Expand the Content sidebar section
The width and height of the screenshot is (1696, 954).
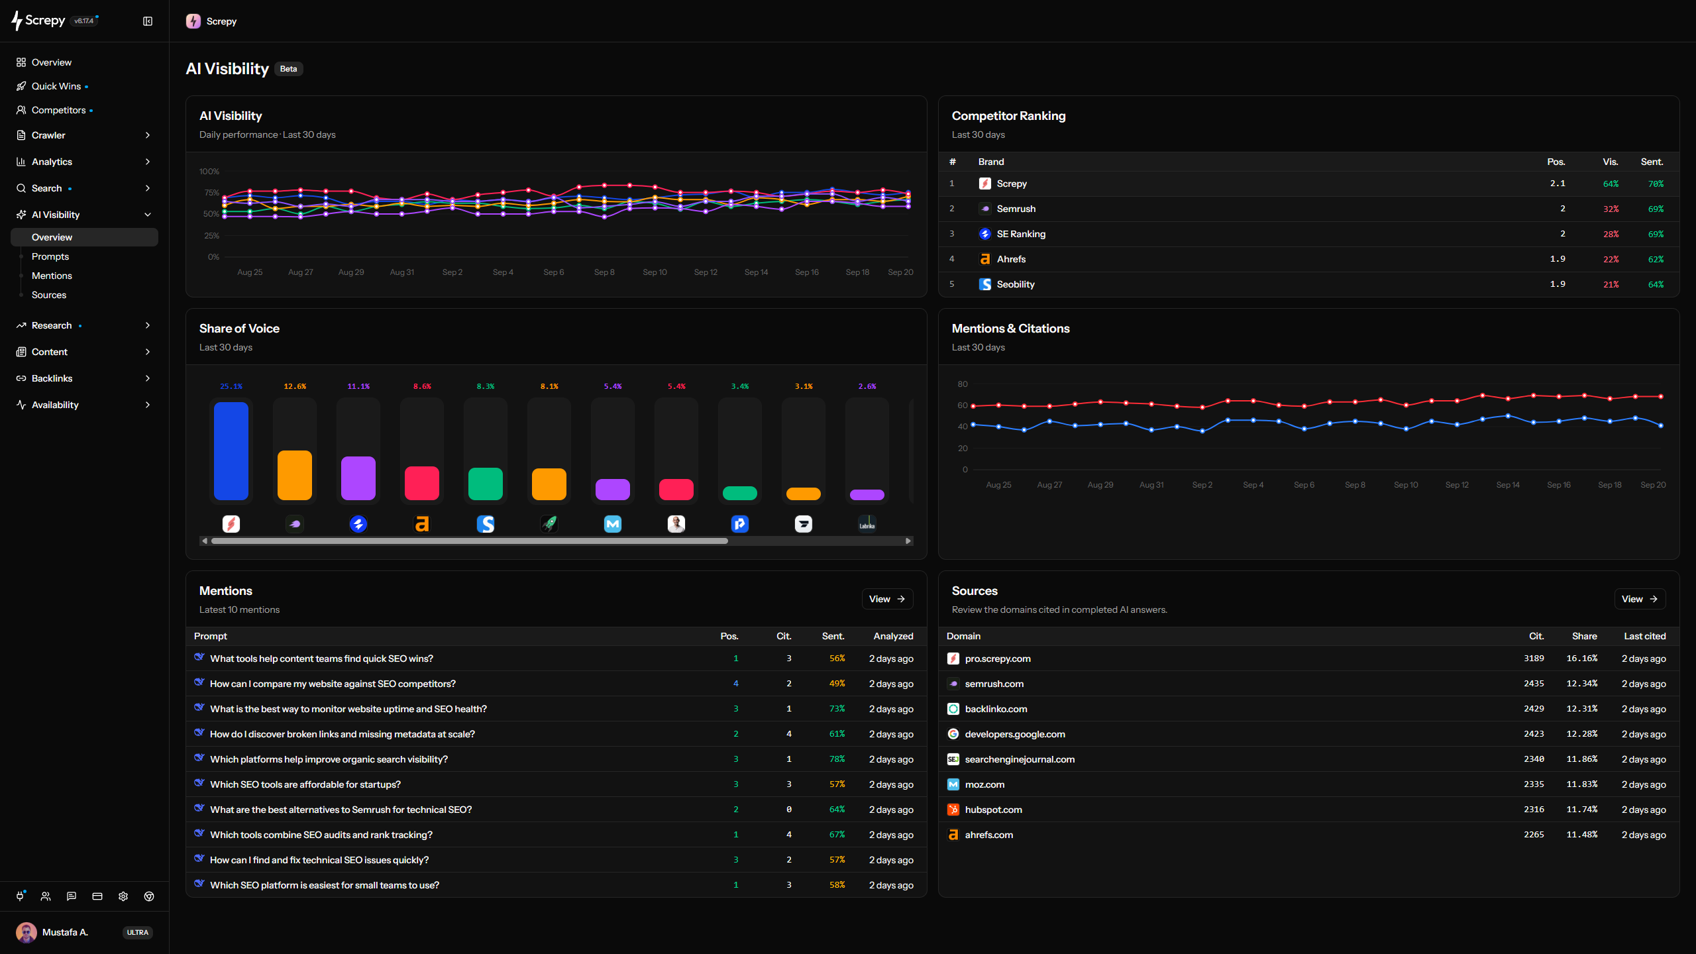pyautogui.click(x=84, y=352)
